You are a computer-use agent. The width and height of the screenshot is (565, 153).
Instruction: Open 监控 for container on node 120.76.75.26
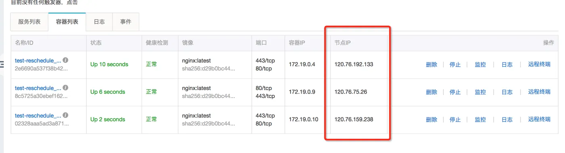click(480, 92)
